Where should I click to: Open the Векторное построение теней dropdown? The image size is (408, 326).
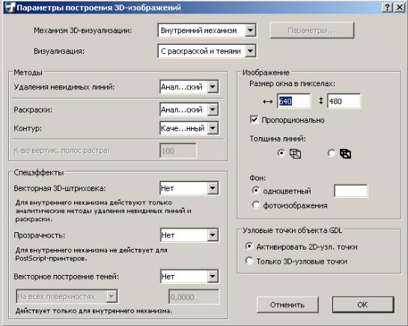(189, 277)
